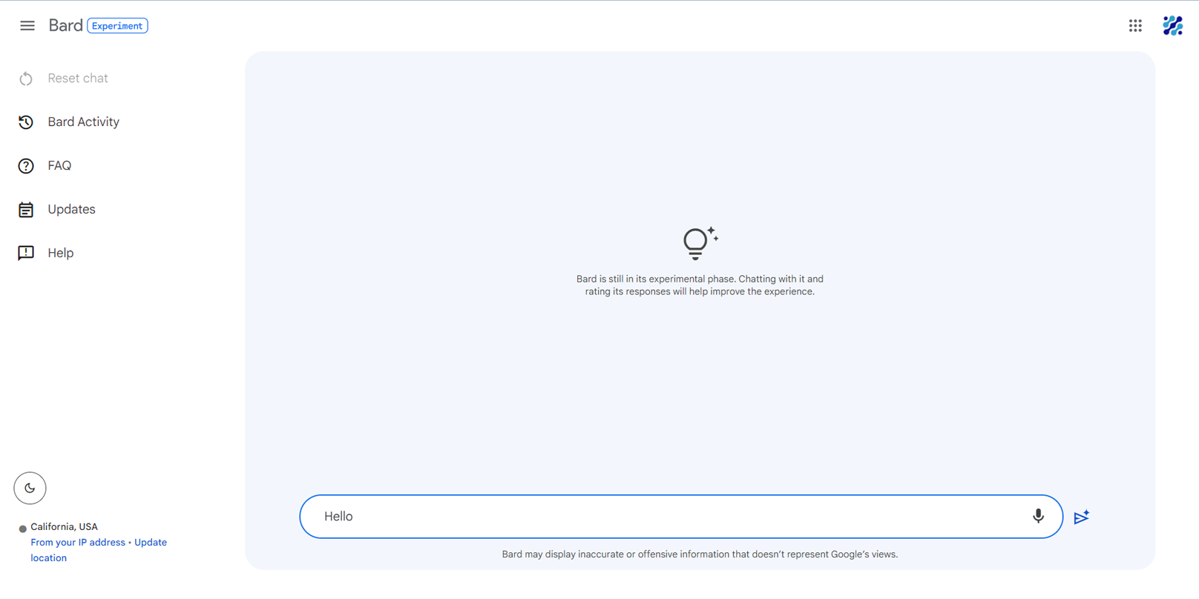Open the FAQ page

pos(59,166)
